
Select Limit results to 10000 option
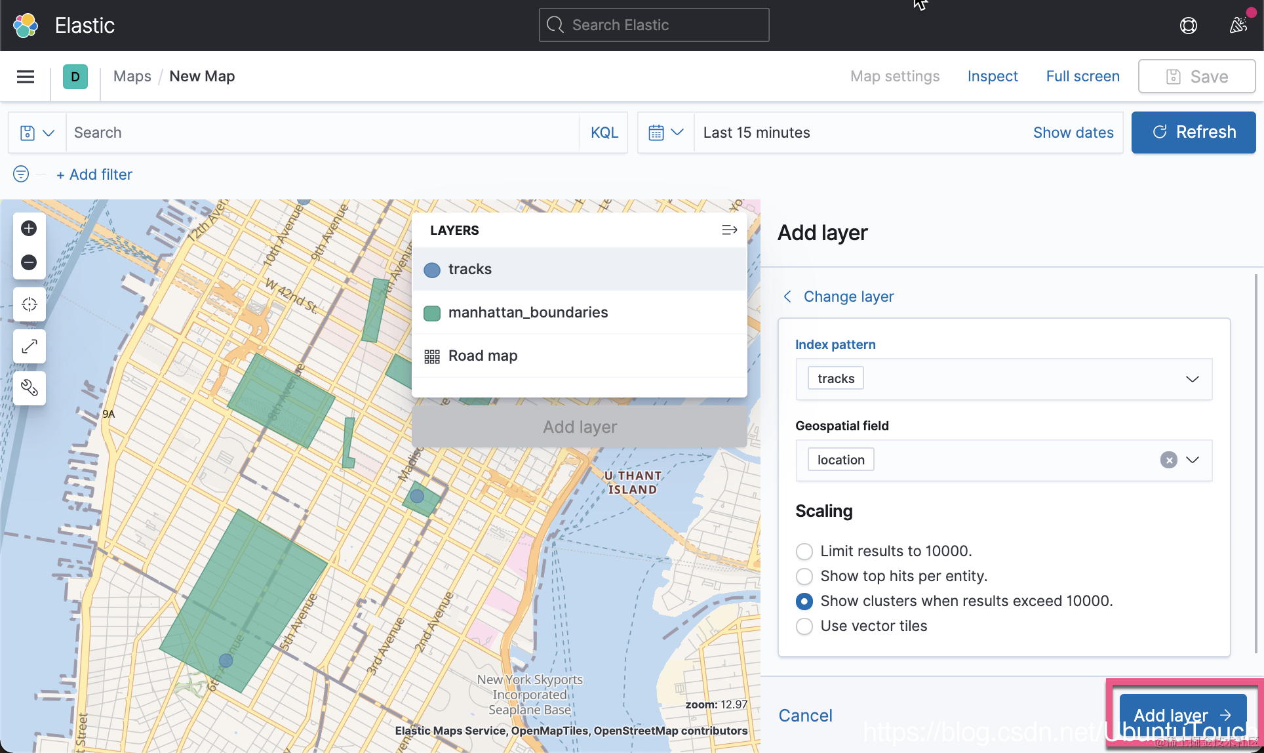pos(804,552)
